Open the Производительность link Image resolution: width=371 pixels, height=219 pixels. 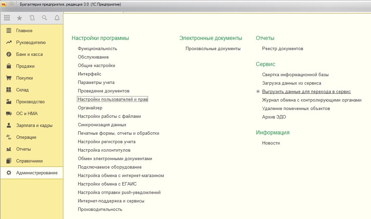click(x=100, y=209)
